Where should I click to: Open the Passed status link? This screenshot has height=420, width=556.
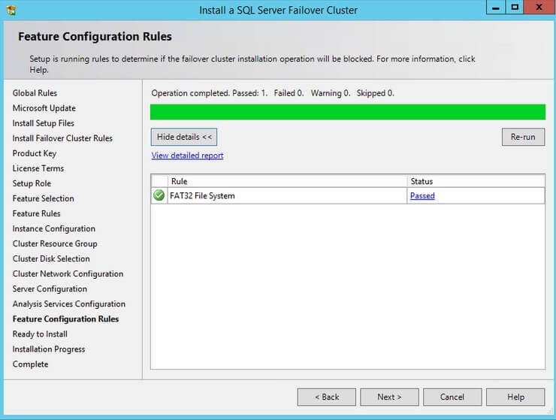coord(422,196)
